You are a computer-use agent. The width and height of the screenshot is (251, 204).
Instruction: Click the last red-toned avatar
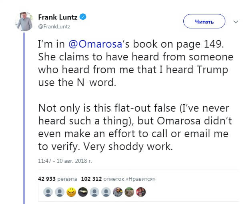click(141, 192)
